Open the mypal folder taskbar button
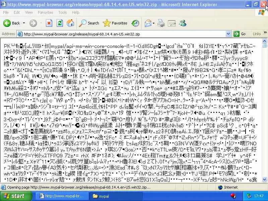The image size is (268, 201). point(116,196)
